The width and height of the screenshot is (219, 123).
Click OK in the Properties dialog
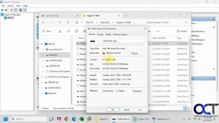113,110
